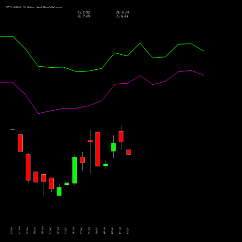Click the tall green candlestick above 06 Jul
Viewport: 242px width, 242px height.
75,170
